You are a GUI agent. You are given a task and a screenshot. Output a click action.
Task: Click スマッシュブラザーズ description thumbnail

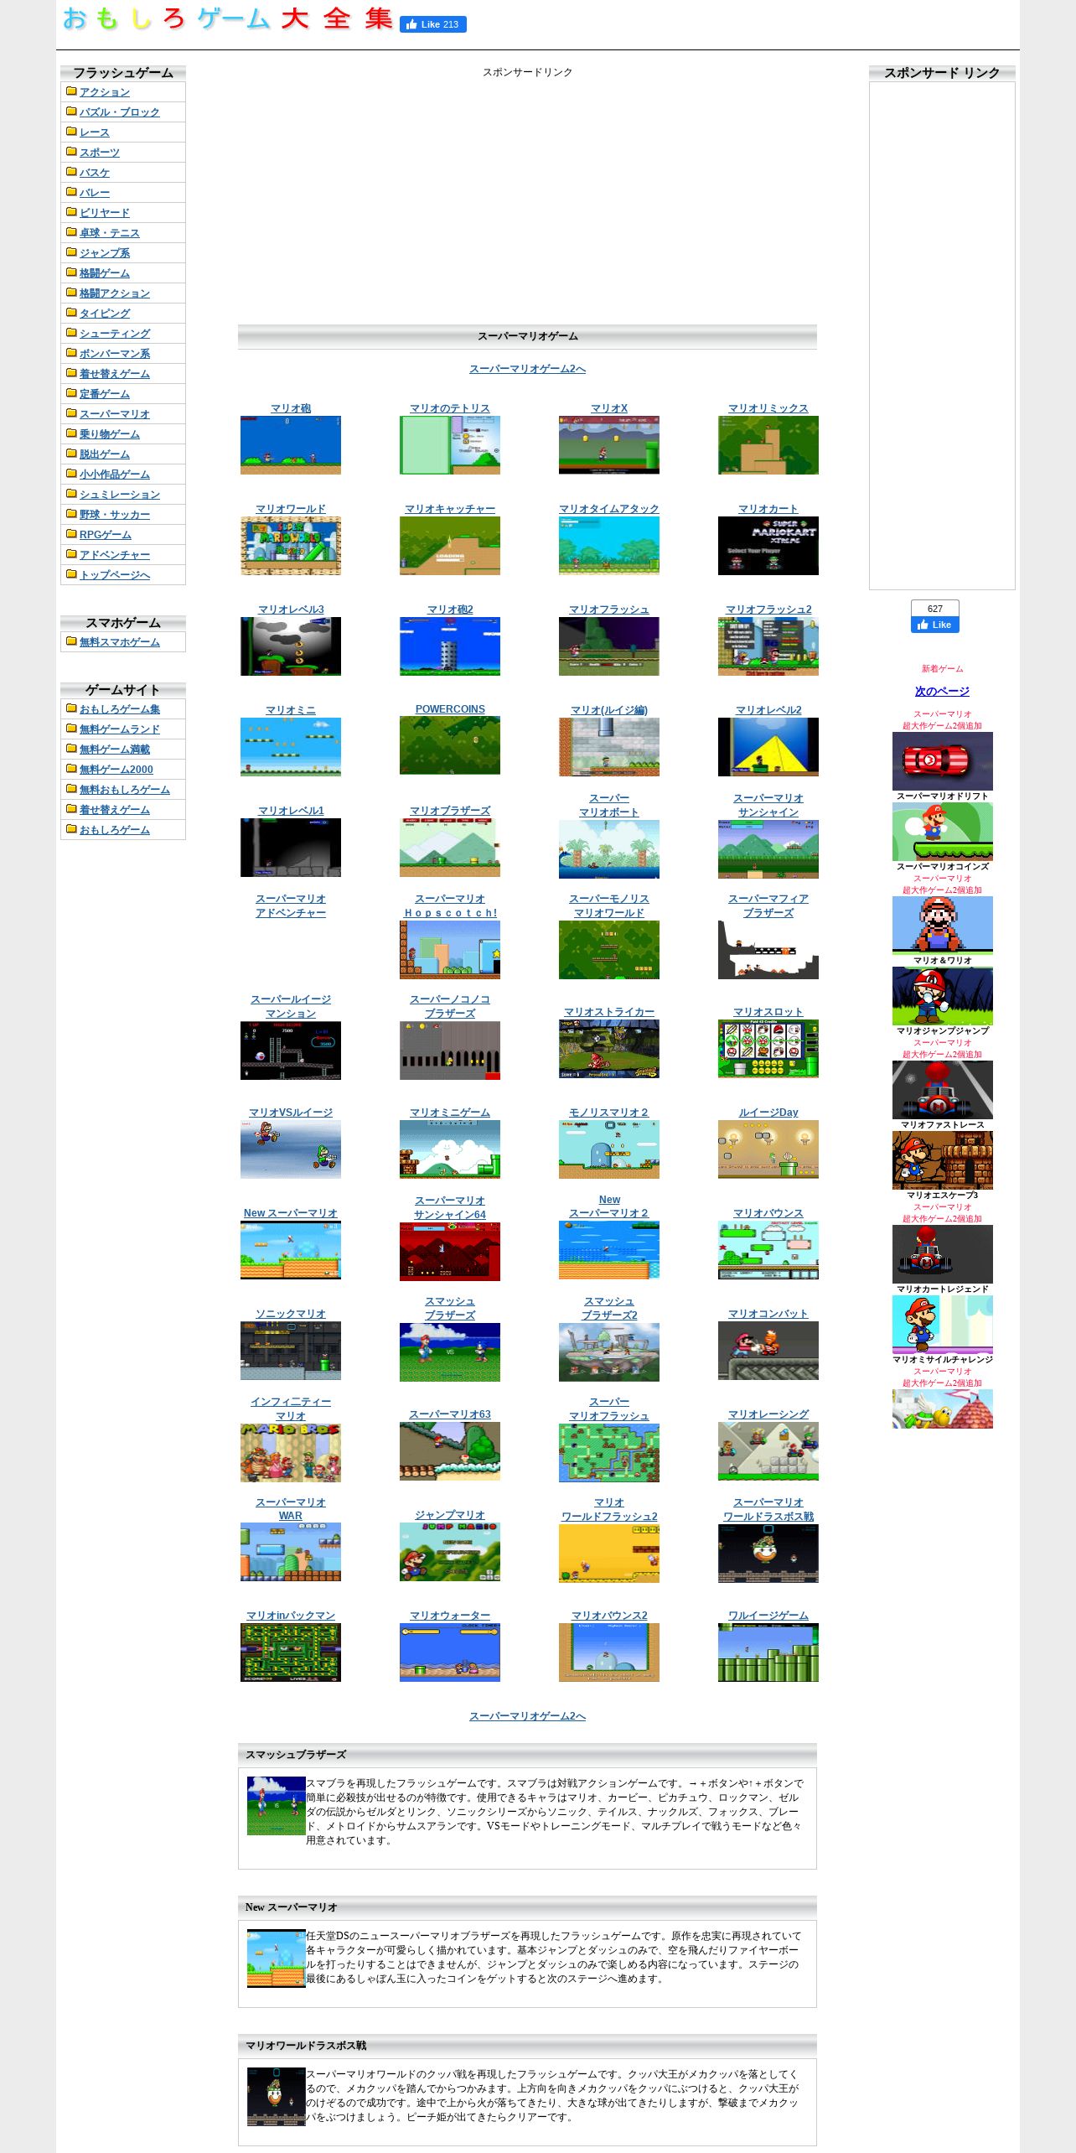click(x=276, y=1806)
